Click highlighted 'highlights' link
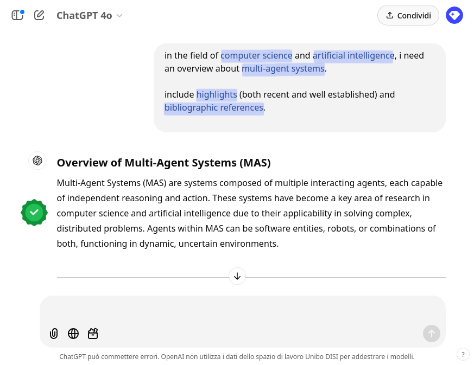 tap(217, 95)
